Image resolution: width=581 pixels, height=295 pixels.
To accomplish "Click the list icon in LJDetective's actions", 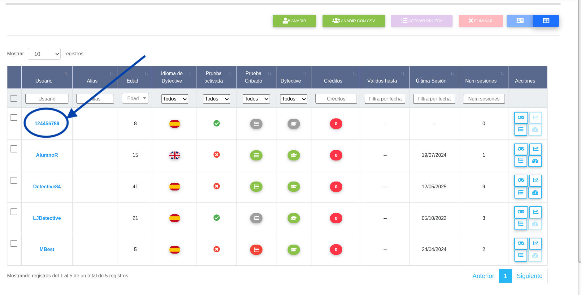I will tap(521, 224).
